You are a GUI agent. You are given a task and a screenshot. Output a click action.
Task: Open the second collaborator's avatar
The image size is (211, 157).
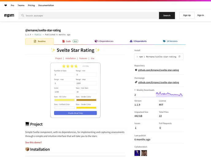tap(144, 153)
